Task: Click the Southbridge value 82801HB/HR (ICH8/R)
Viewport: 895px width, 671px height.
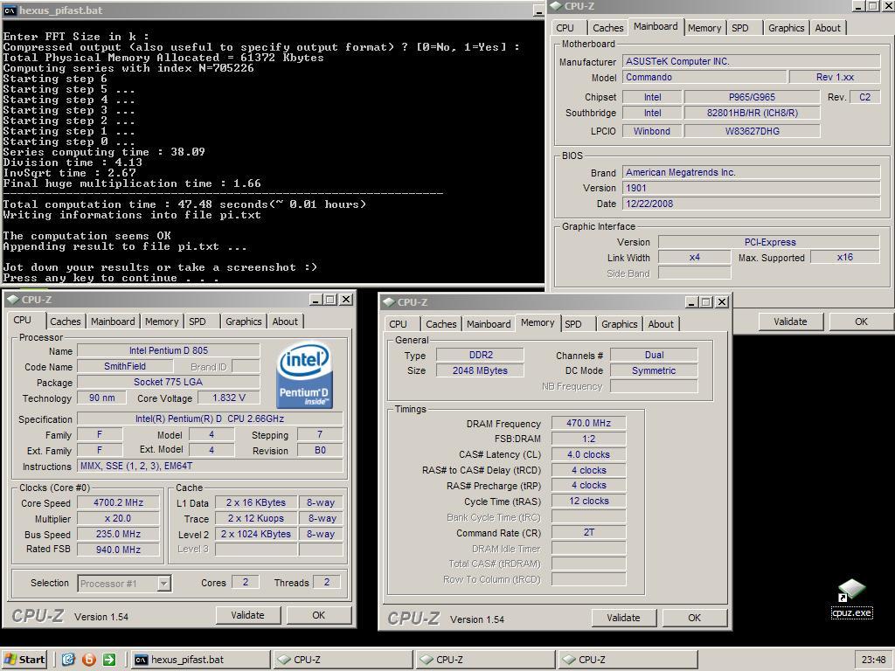Action: 752,113
